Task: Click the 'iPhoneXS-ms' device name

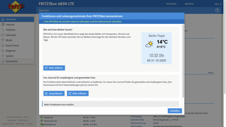Action: click(x=50, y=124)
